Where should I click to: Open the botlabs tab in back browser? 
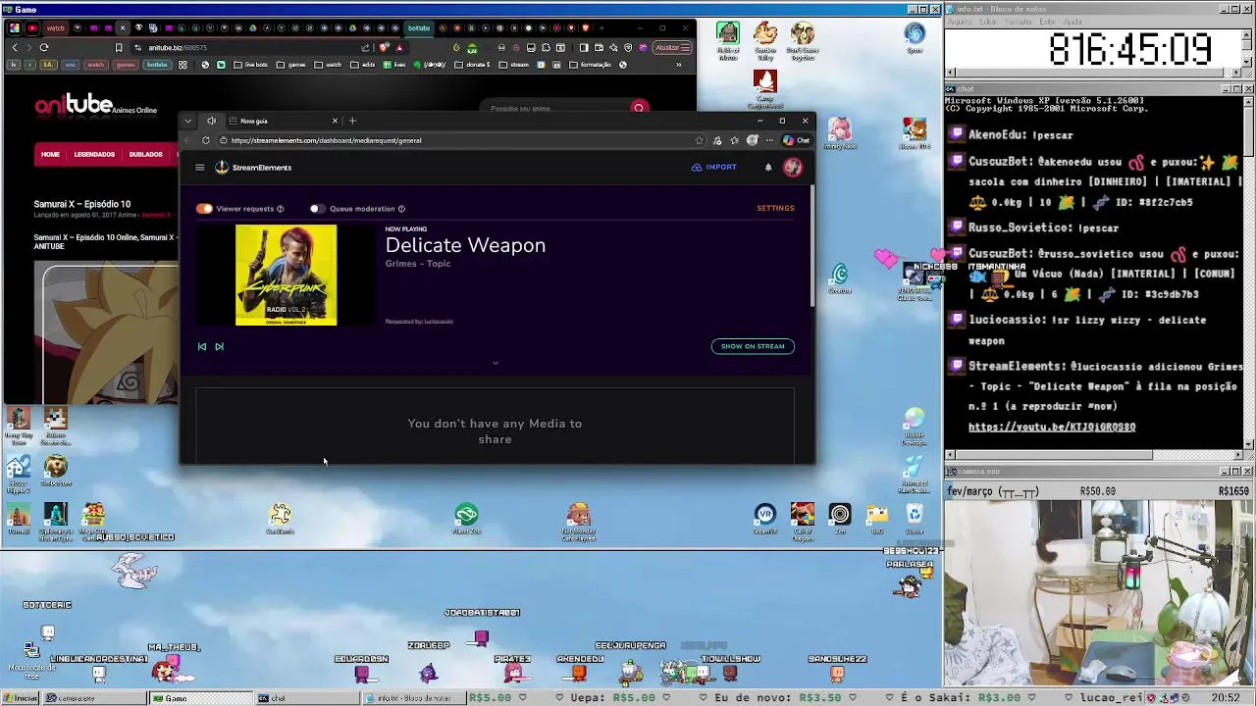point(418,27)
